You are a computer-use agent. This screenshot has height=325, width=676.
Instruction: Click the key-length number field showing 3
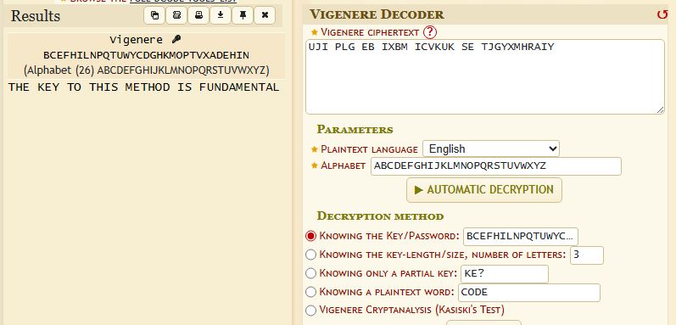point(587,255)
